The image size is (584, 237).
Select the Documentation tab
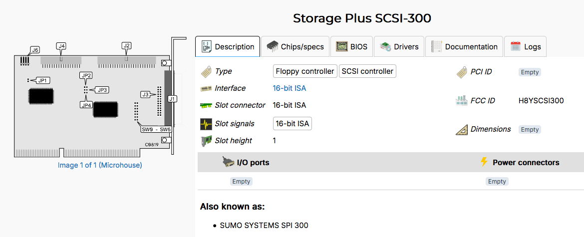465,47
